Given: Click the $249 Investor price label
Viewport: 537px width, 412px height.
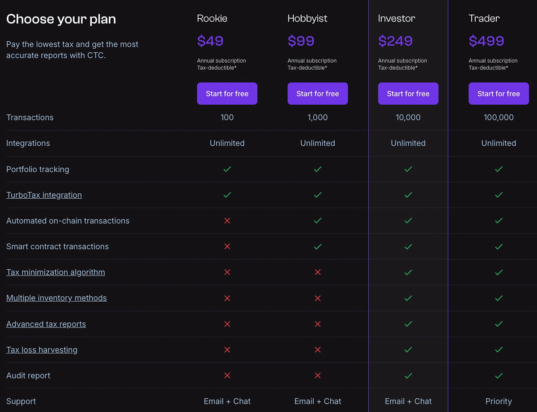Looking at the screenshot, I should click(396, 40).
